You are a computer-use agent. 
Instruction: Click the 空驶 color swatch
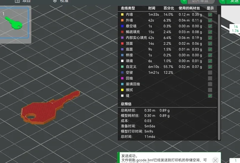(122, 72)
